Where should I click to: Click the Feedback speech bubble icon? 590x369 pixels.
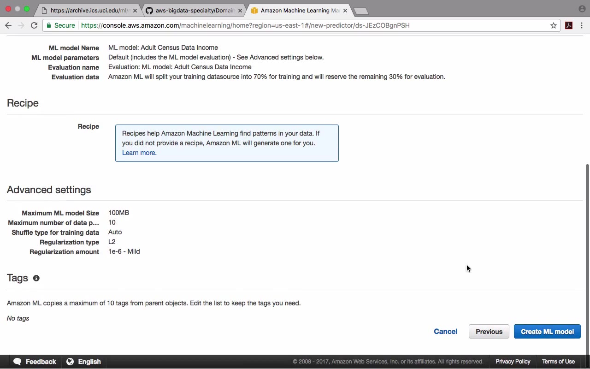pyautogui.click(x=18, y=362)
